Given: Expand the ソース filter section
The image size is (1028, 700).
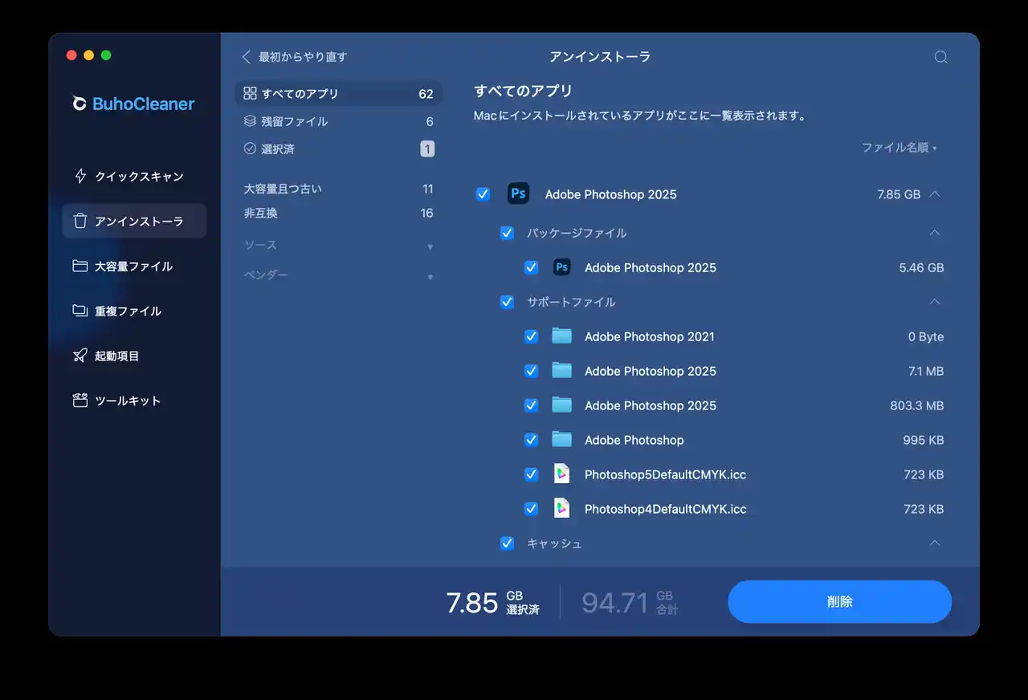Looking at the screenshot, I should [x=338, y=246].
